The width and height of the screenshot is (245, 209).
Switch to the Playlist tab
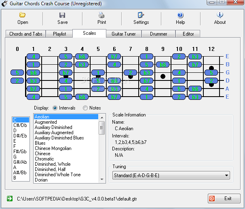tap(59, 34)
